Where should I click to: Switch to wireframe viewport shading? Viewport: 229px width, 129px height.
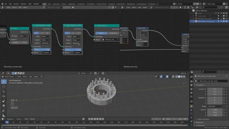(x=176, y=76)
